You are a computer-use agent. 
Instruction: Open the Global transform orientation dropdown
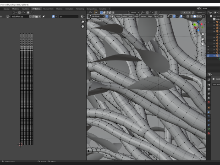pyautogui.click(x=133, y=12)
